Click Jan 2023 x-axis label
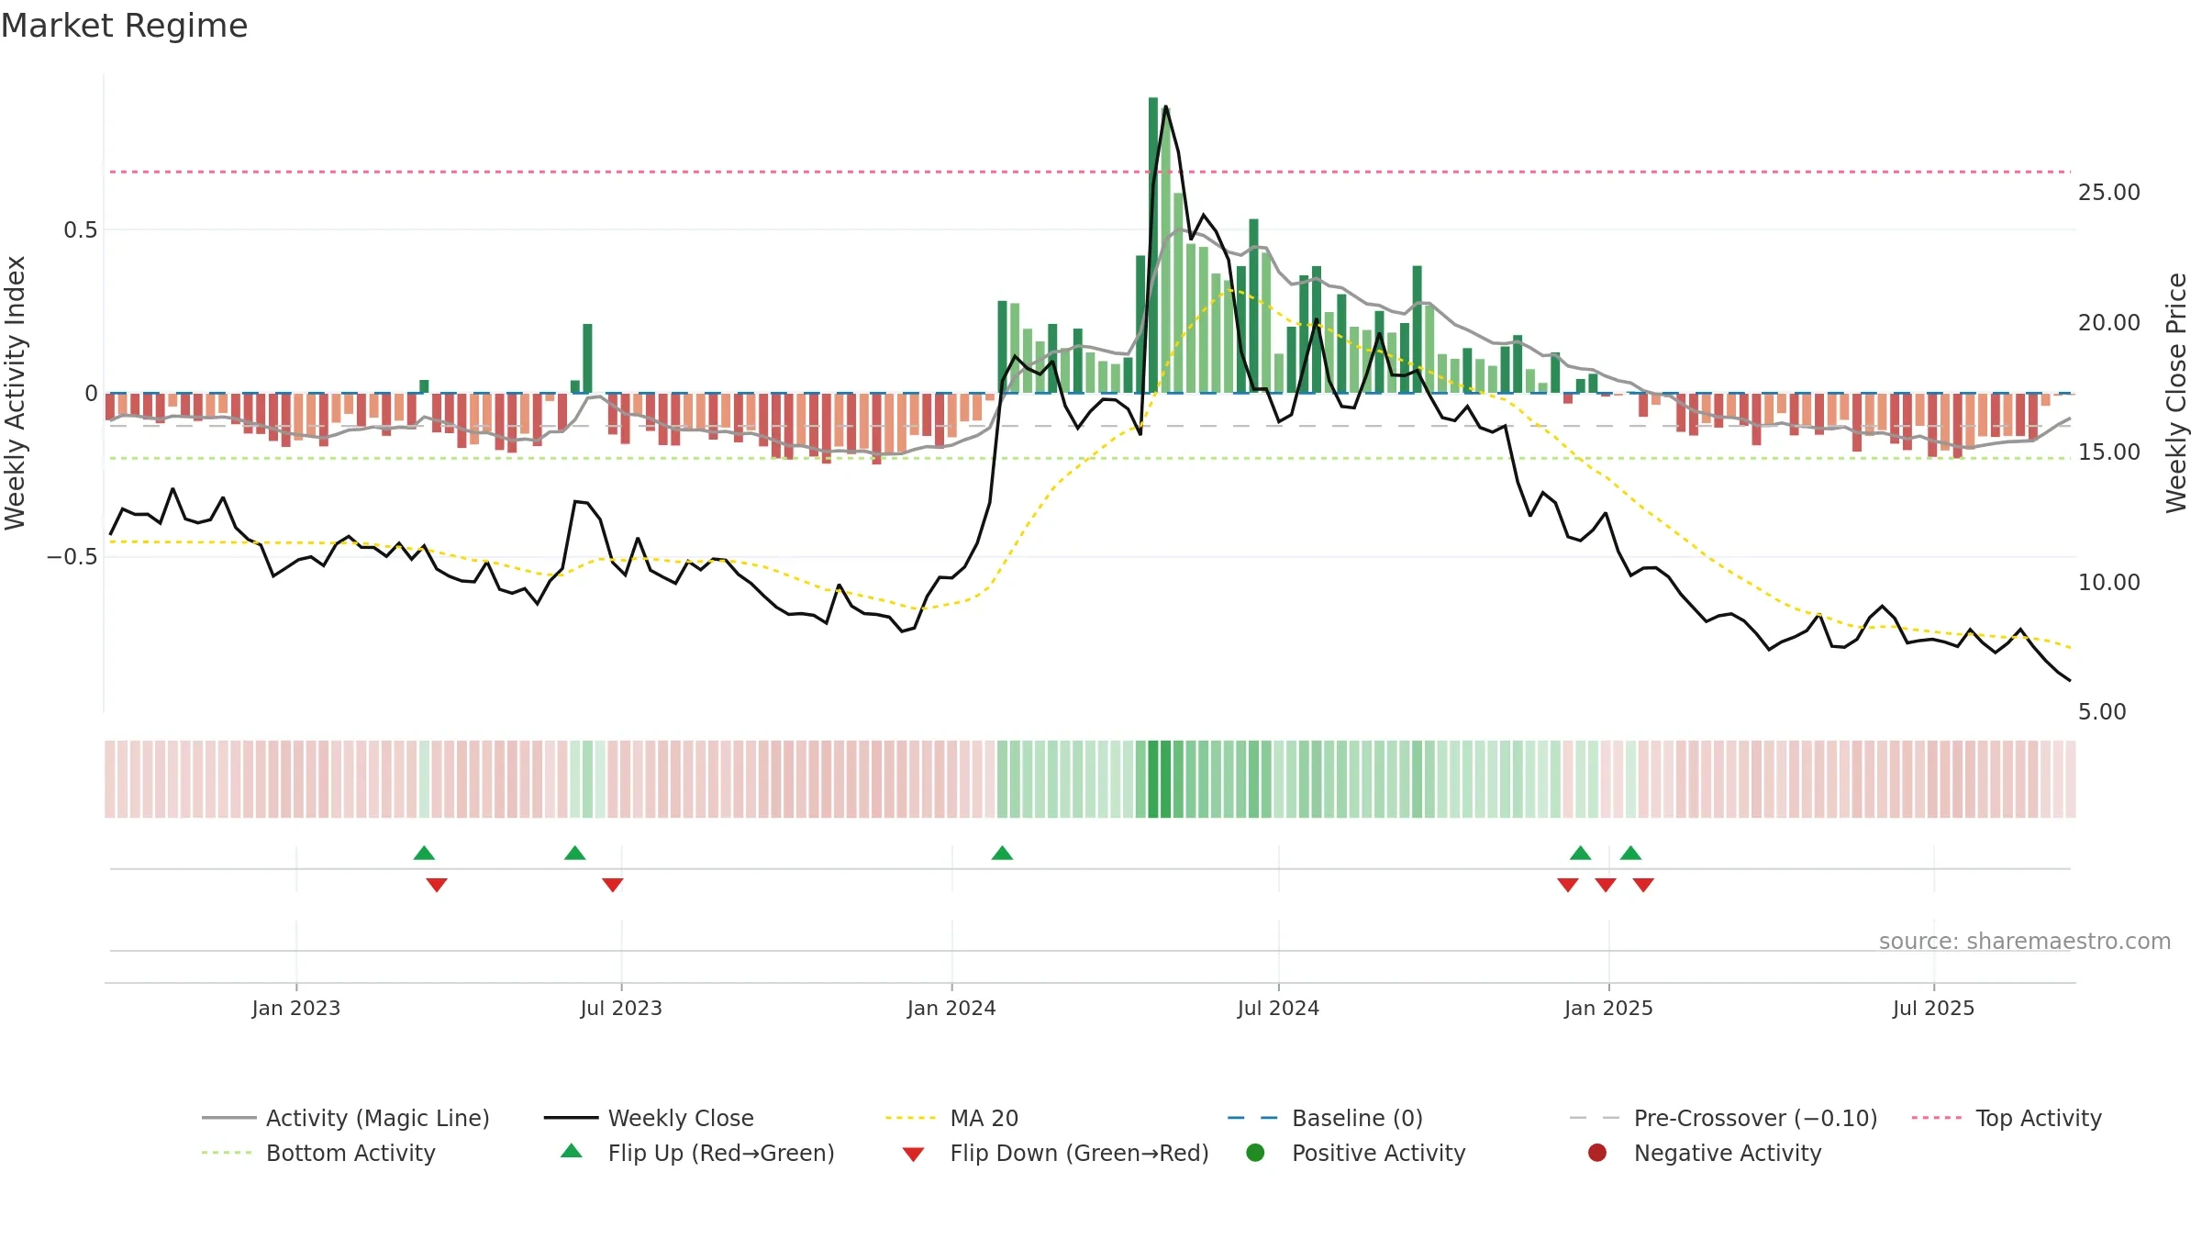Image resolution: width=2202 pixels, height=1239 pixels. point(295,1009)
